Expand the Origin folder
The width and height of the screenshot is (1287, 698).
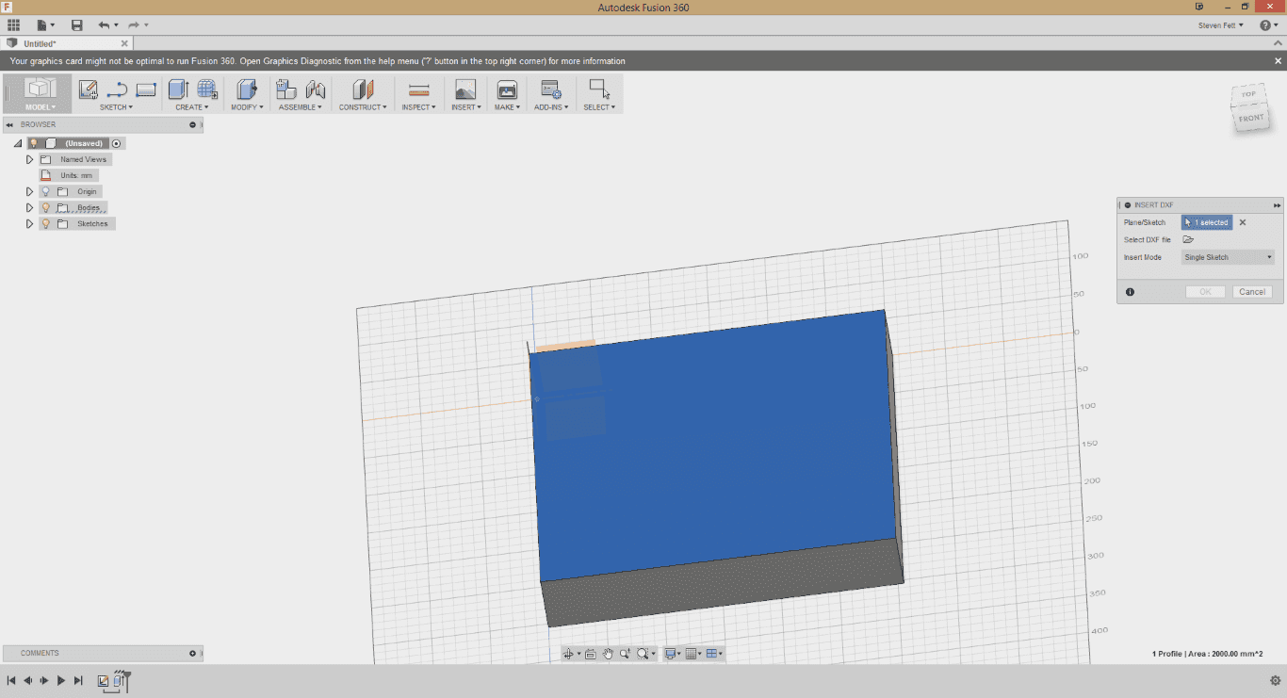click(30, 191)
